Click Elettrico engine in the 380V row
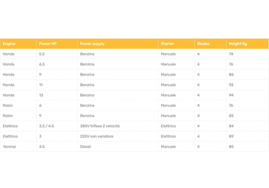 click(10, 126)
